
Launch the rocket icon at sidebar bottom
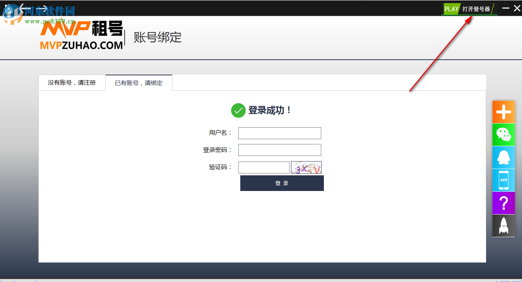pos(503,226)
